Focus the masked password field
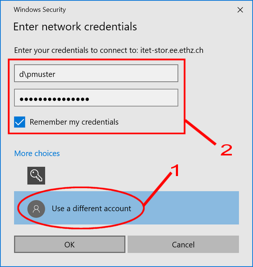This screenshot has width=253, height=267. click(96, 98)
